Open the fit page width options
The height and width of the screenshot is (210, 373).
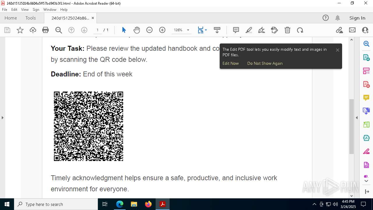tap(202, 30)
